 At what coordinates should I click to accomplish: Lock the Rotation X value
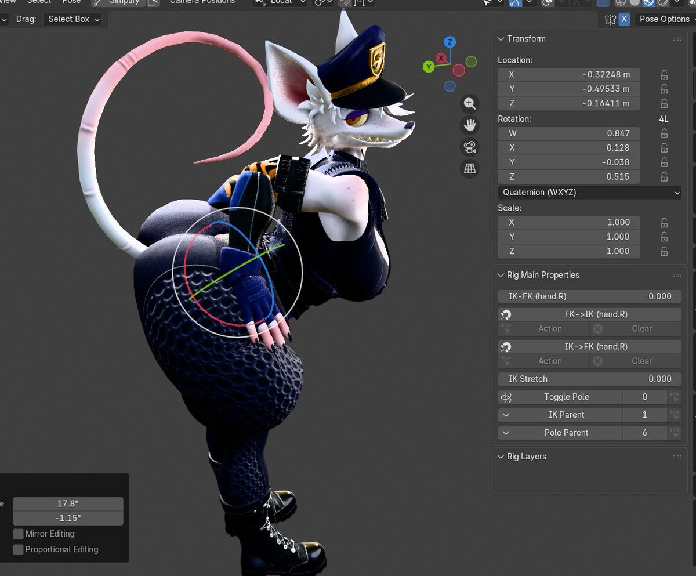tap(664, 148)
